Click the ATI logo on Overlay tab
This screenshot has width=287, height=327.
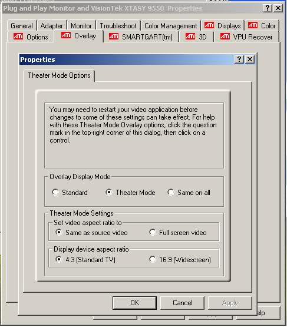(x=66, y=35)
